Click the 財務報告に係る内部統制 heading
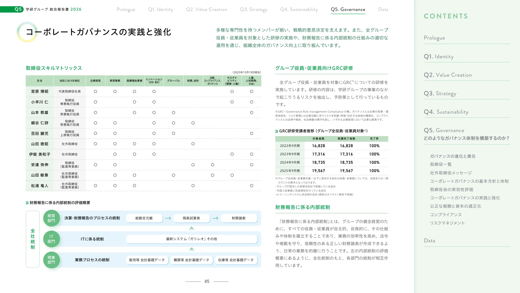 303,207
